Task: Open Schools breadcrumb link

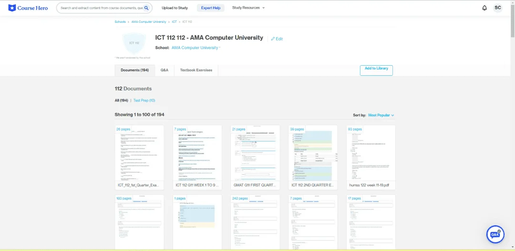Action: 120,21
